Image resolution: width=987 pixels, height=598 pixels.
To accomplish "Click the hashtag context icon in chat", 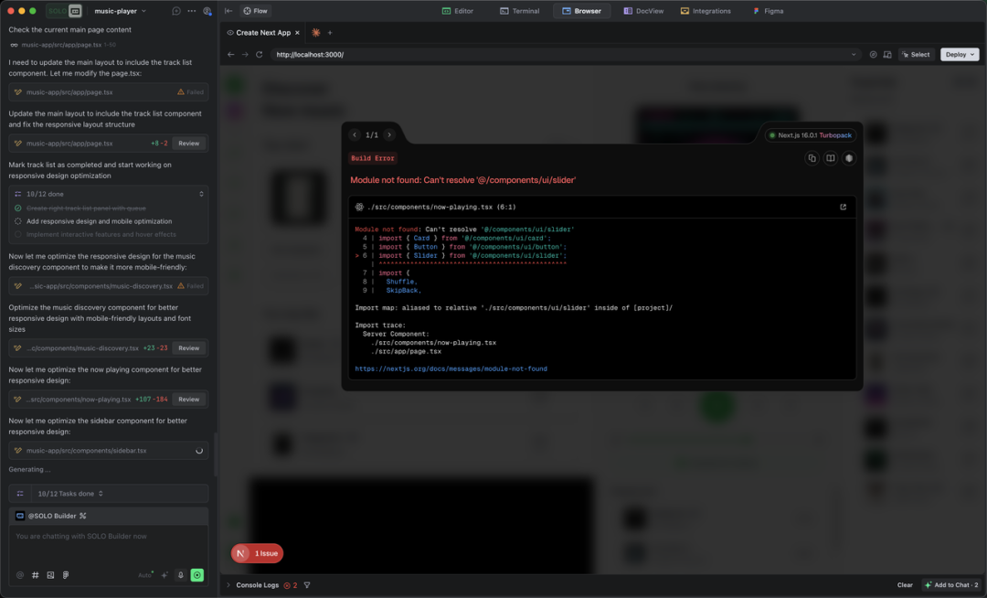I will tap(36, 575).
